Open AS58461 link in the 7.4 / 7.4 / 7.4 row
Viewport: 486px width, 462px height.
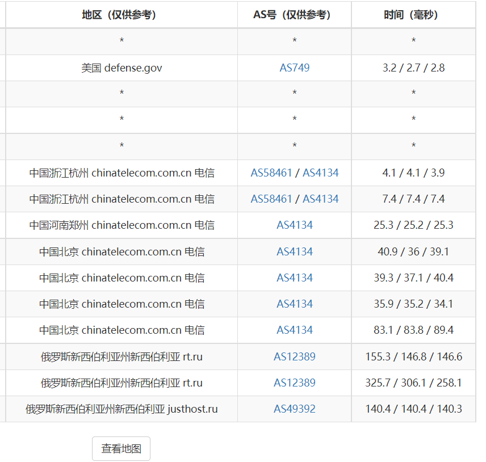point(271,199)
